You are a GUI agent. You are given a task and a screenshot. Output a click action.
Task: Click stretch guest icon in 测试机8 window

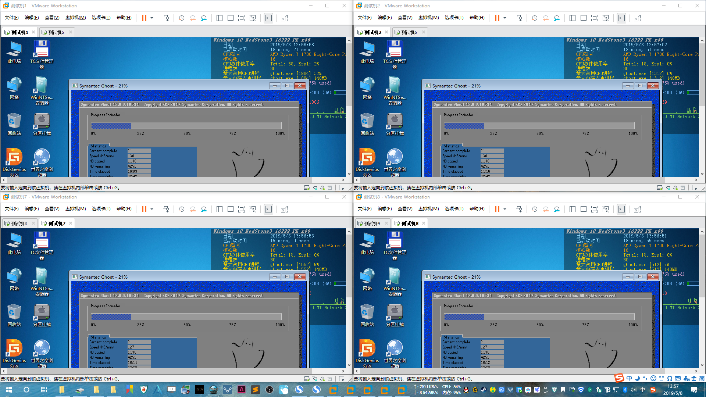(x=637, y=209)
